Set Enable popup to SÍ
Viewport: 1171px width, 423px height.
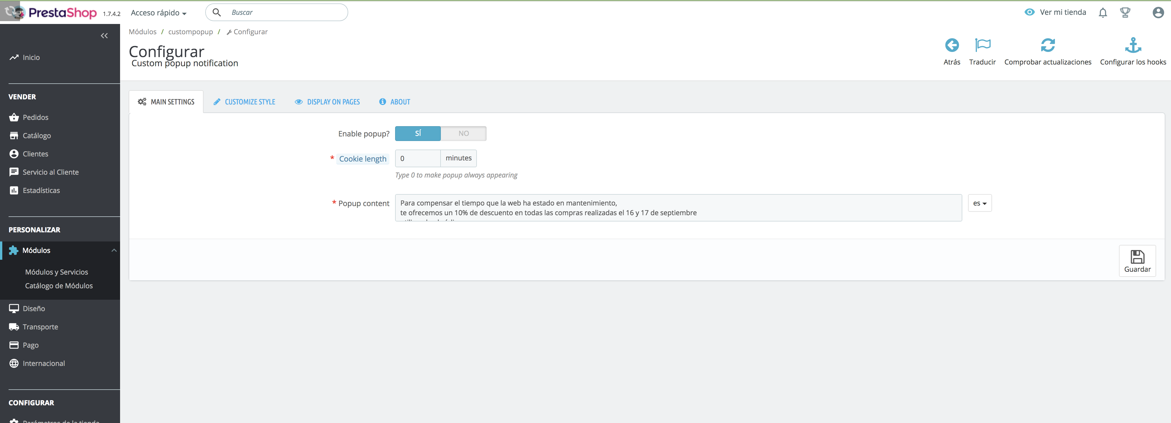[417, 133]
